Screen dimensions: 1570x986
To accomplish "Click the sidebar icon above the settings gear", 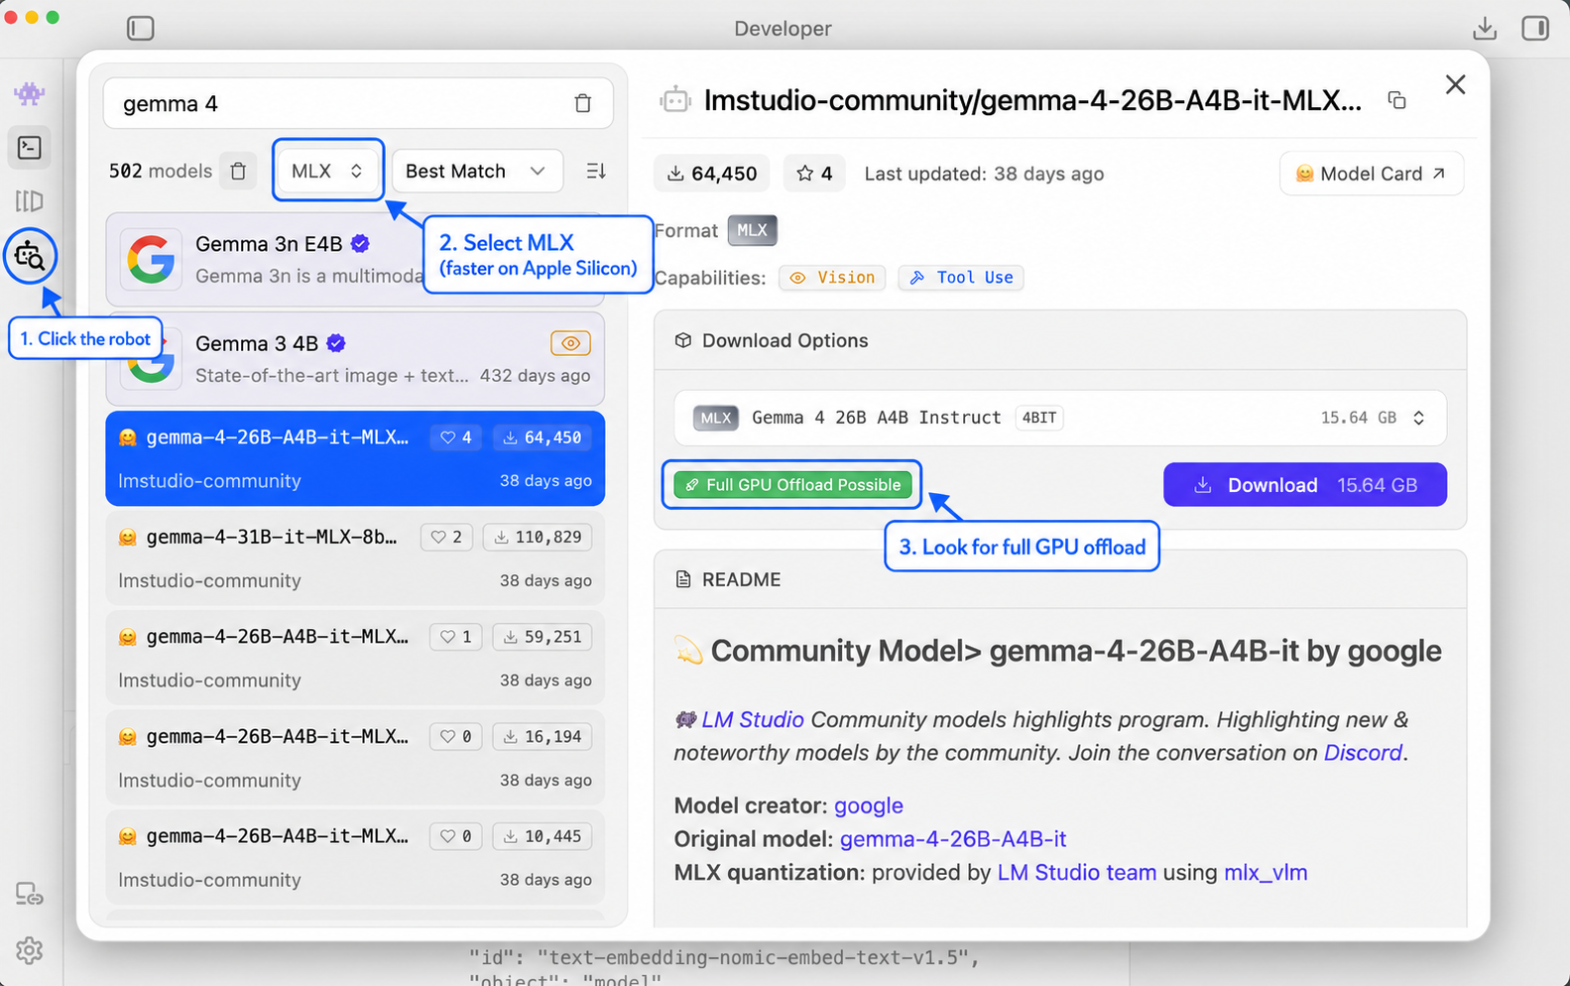I will [x=30, y=895].
